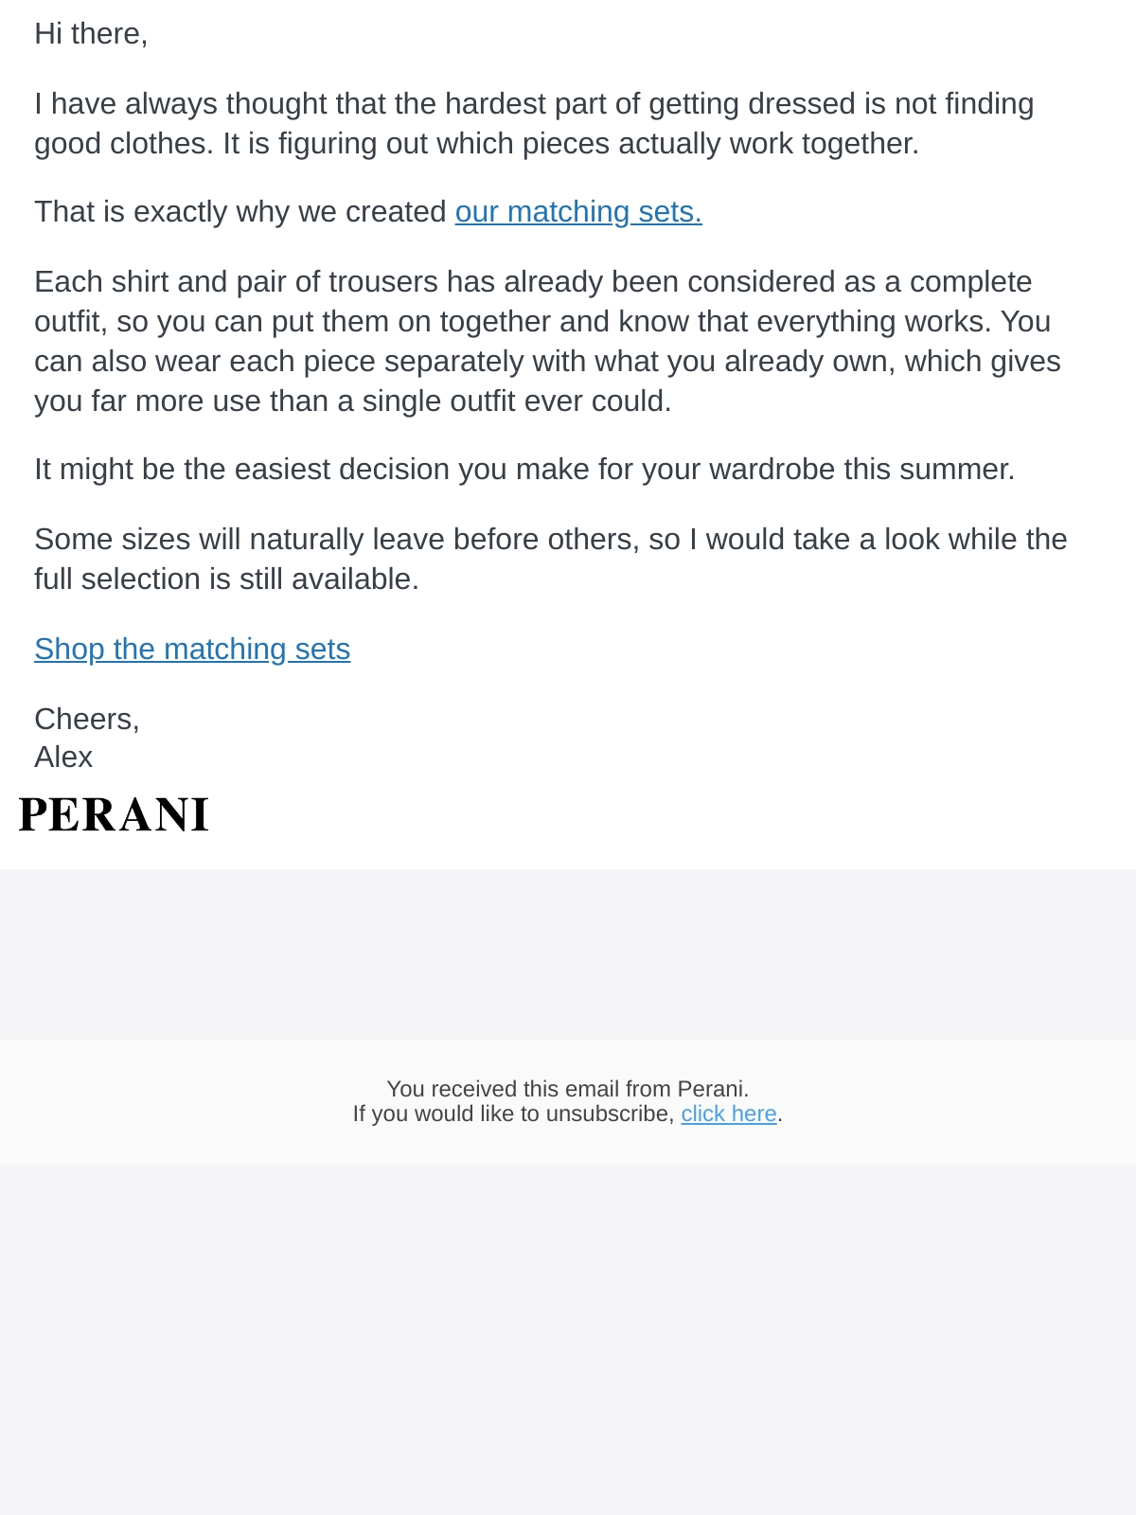Click the line beginning "I have always thought"
Screen dimensions: 1136x1515
534,103
